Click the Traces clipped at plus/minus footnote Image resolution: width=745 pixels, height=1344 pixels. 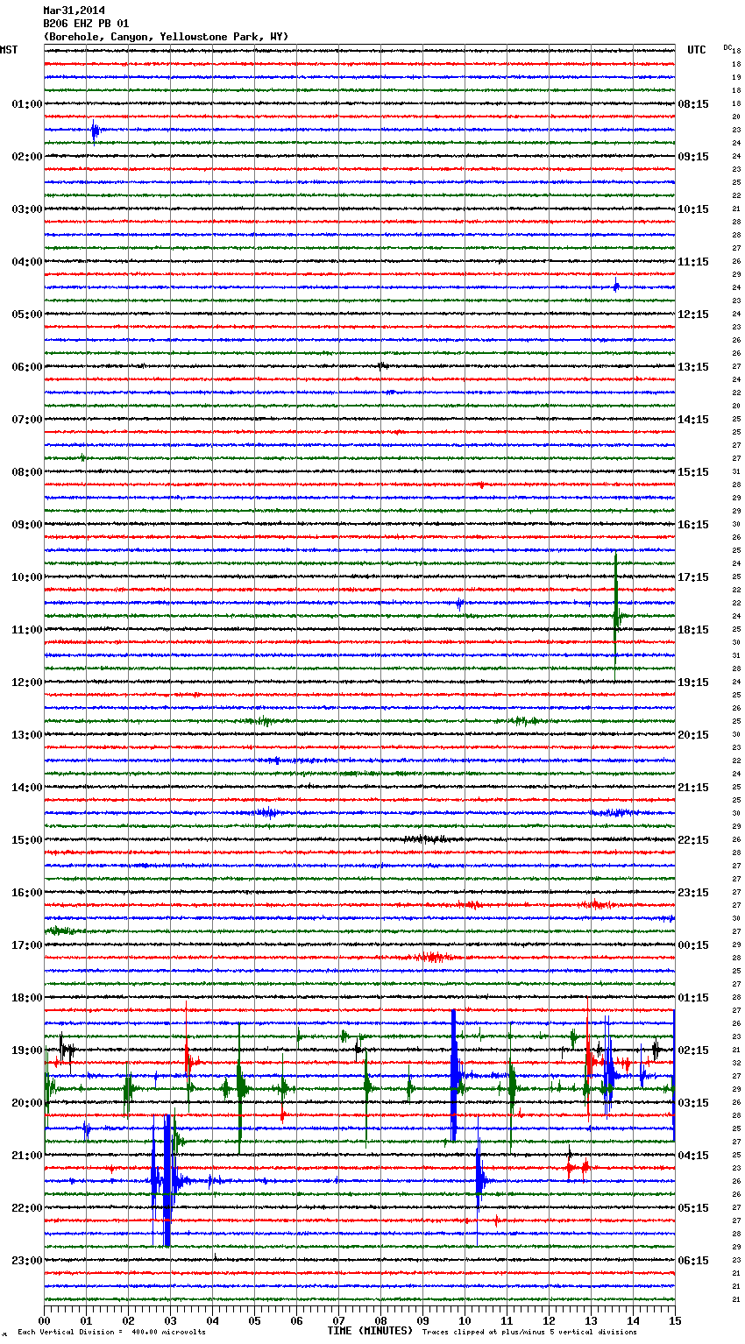(x=529, y=1333)
